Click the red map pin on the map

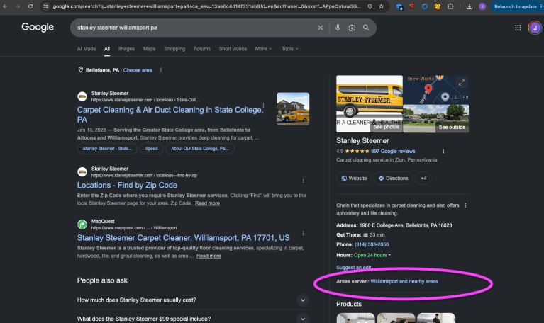pos(428,89)
